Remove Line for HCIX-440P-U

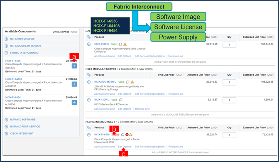coord(142,109)
